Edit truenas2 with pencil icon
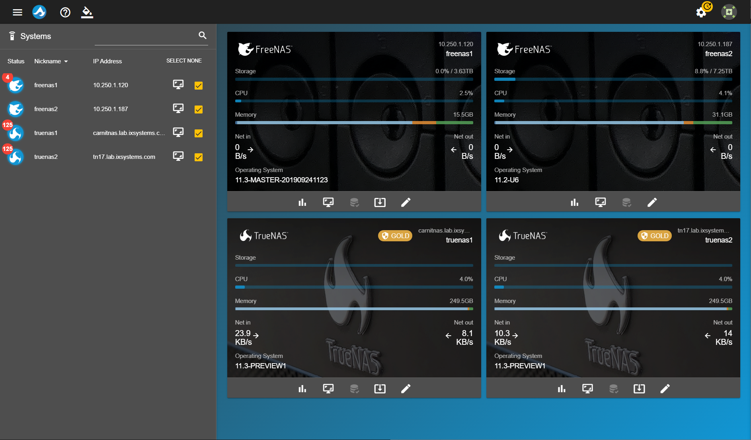751x440 pixels. pyautogui.click(x=665, y=389)
